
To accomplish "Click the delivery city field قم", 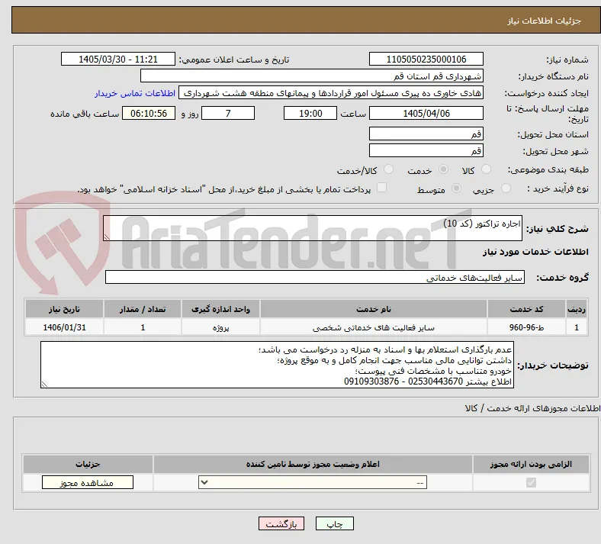I will click(426, 150).
